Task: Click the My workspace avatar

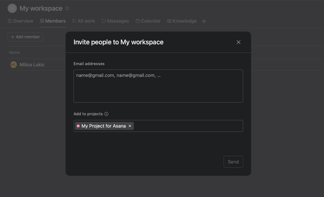Action: (12, 8)
